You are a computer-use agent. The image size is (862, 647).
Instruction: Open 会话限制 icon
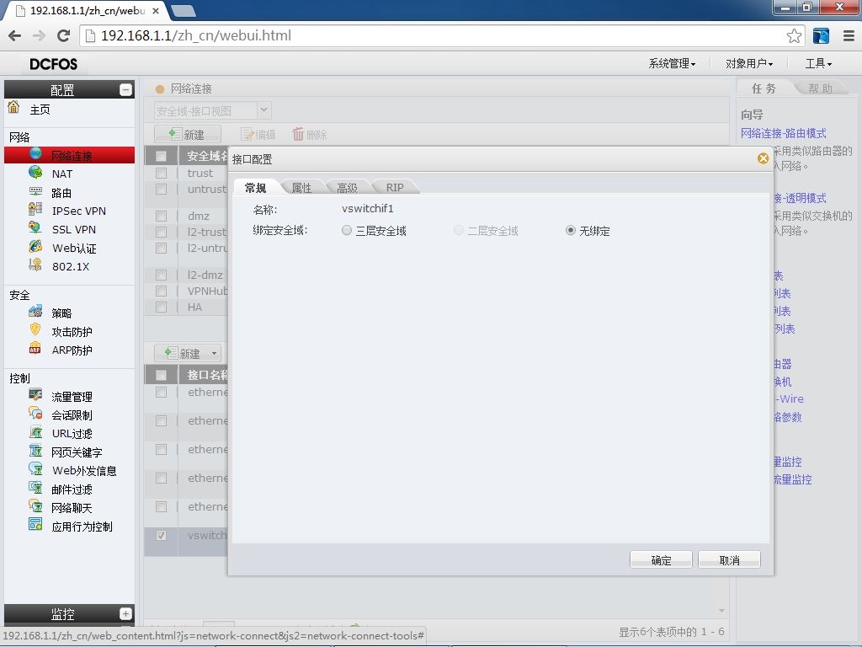coord(35,414)
